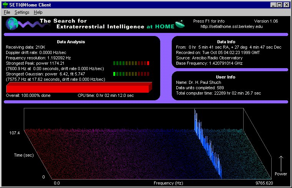292x188 pixels.
Task: Click the '107.4' time axis value
Action: coord(14,133)
